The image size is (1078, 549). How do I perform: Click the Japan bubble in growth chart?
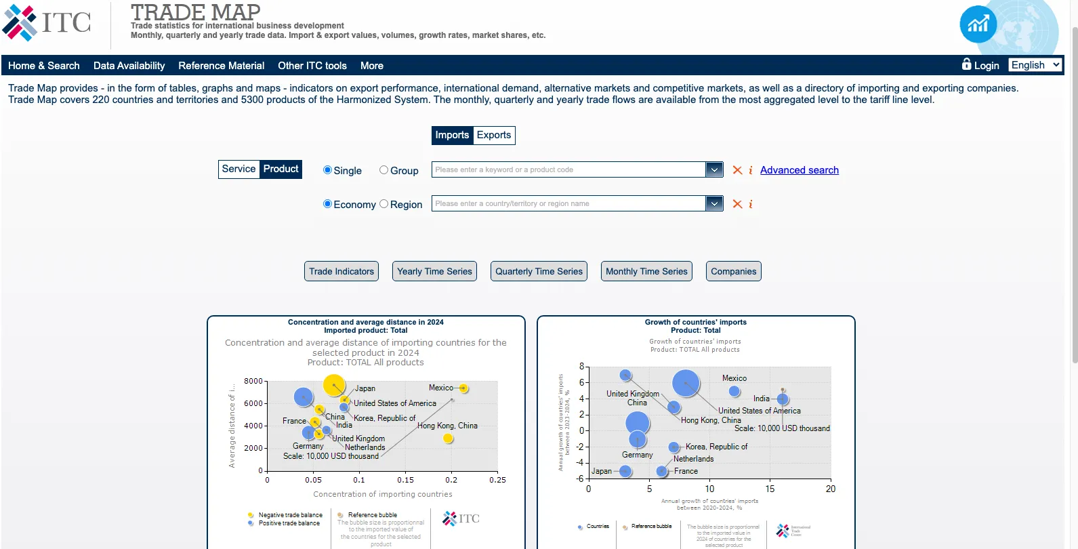[625, 471]
